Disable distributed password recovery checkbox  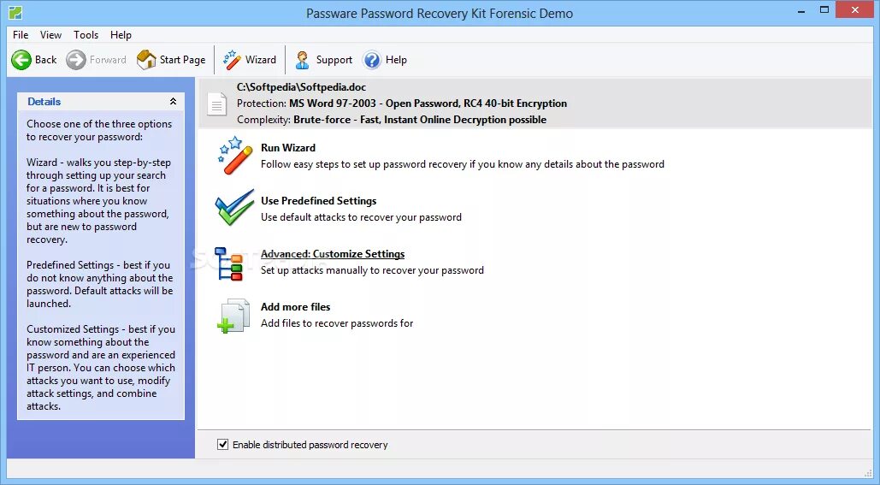(x=223, y=445)
